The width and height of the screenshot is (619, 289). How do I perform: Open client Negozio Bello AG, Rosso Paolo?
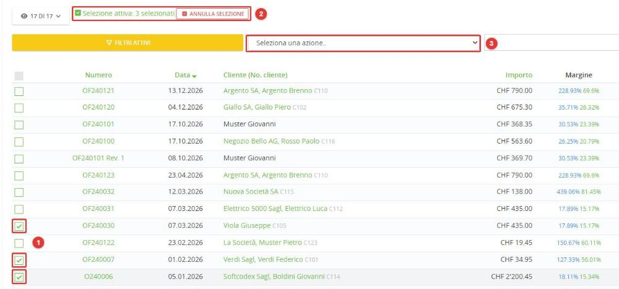[x=271, y=141]
